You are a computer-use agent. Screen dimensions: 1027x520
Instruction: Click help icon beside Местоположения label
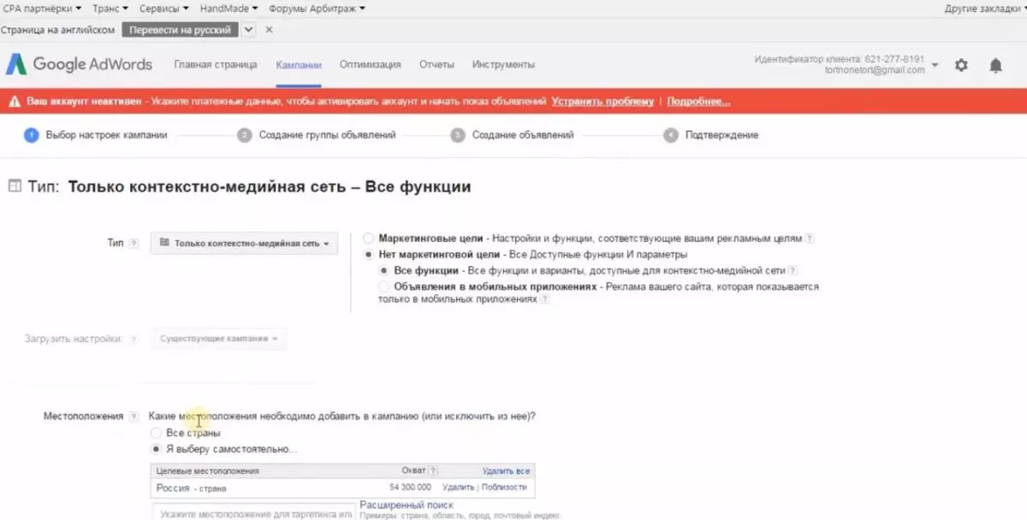[134, 417]
